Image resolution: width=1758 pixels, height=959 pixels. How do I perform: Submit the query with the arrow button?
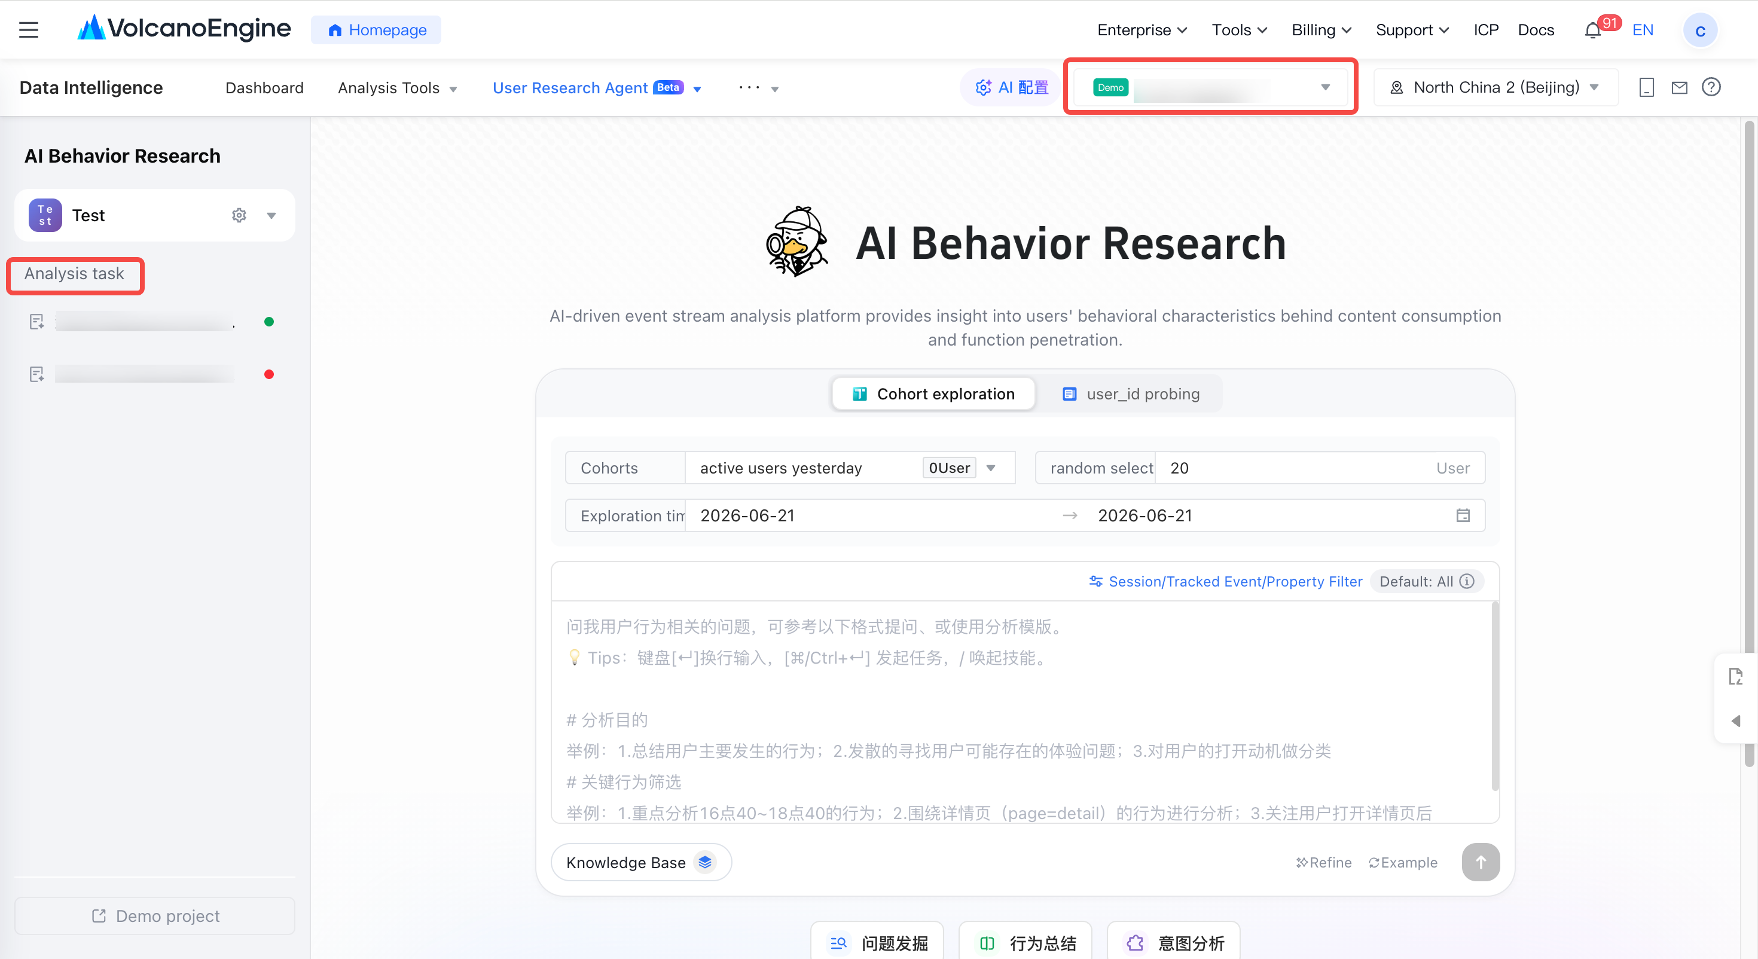[x=1480, y=862]
